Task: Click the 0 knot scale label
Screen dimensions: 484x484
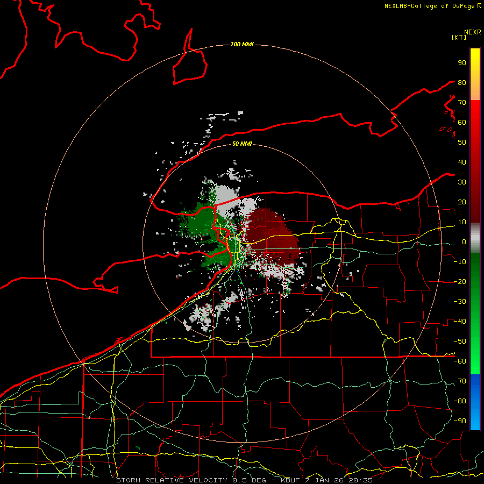Action: click(x=464, y=241)
